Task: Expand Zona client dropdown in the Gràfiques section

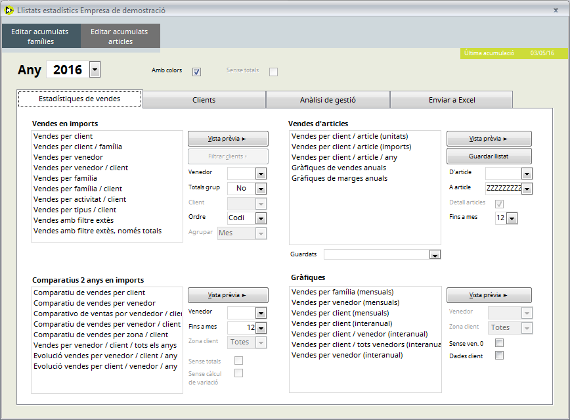Action: (527, 328)
